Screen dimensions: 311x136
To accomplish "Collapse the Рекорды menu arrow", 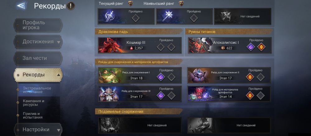I will tap(58, 75).
